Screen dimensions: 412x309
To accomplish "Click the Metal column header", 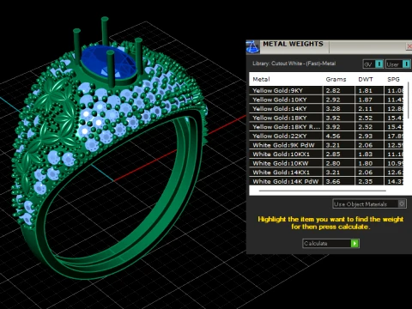I will (261, 80).
